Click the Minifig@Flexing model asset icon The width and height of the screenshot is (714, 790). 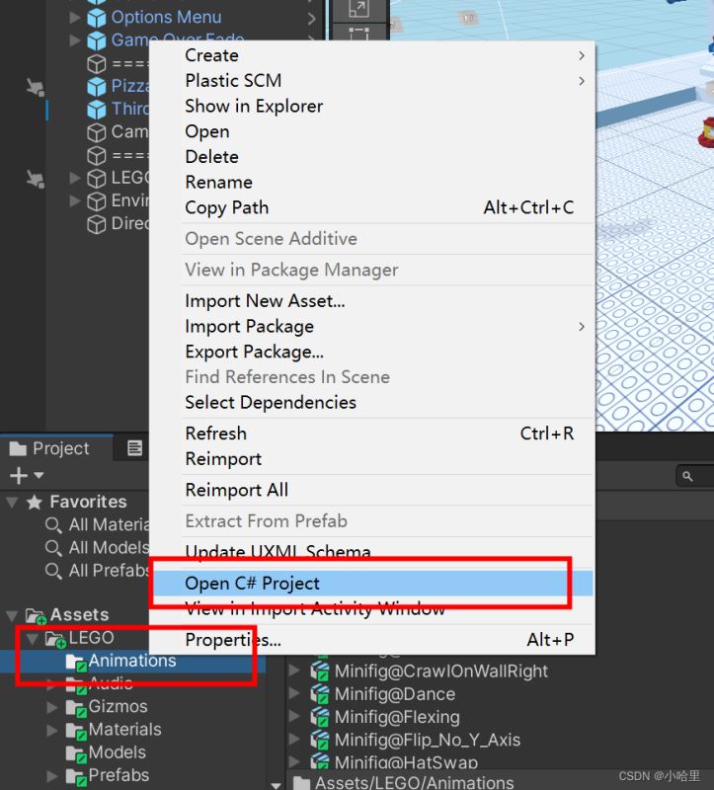pyautogui.click(x=319, y=717)
